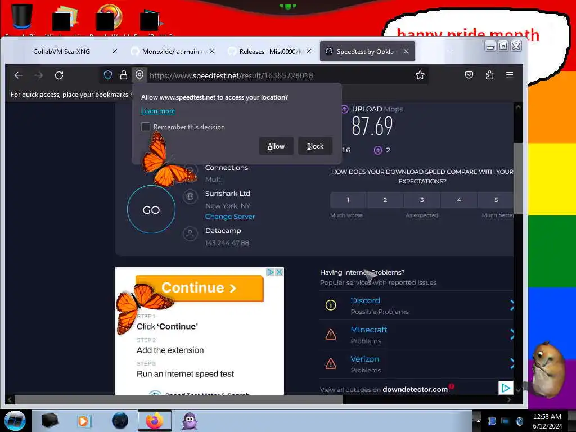Screen dimensions: 576x432
Task: Expand the Minecraft row chevron
Action: pos(512,334)
